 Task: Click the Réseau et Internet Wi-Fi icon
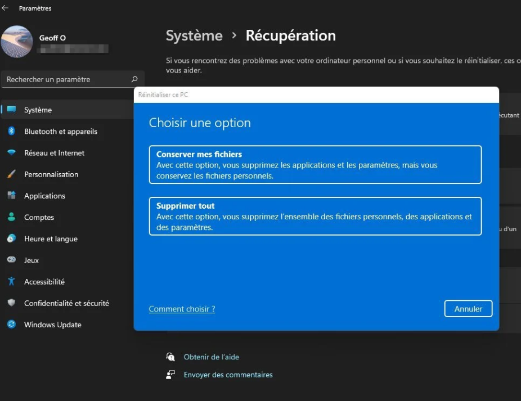pos(11,153)
